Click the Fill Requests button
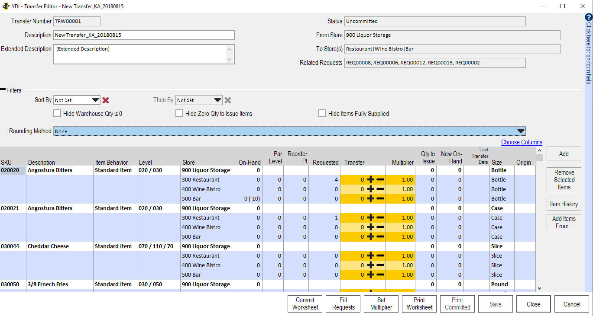593x316 pixels. click(x=343, y=304)
